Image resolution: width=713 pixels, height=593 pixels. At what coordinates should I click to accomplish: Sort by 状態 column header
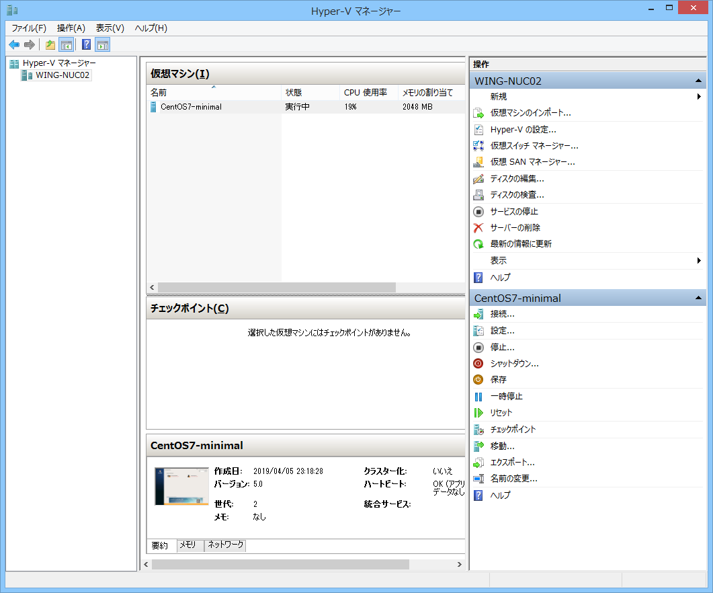coord(310,92)
